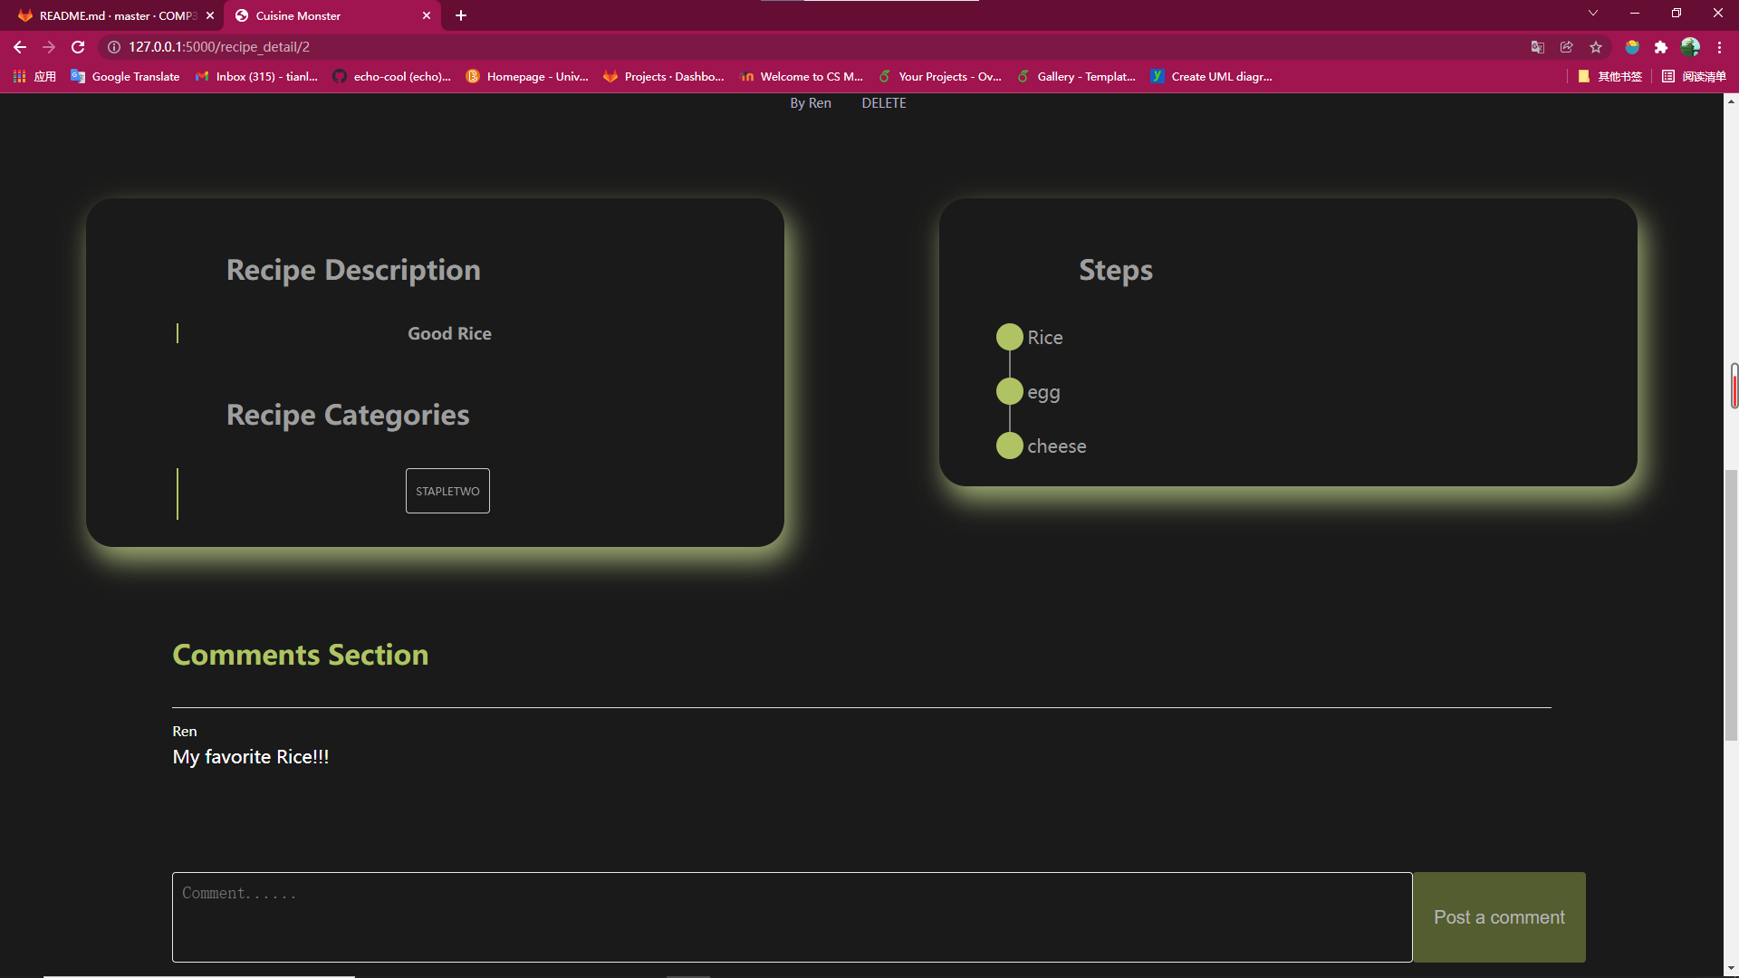
Task: Reload the current page
Action: pos(78,47)
